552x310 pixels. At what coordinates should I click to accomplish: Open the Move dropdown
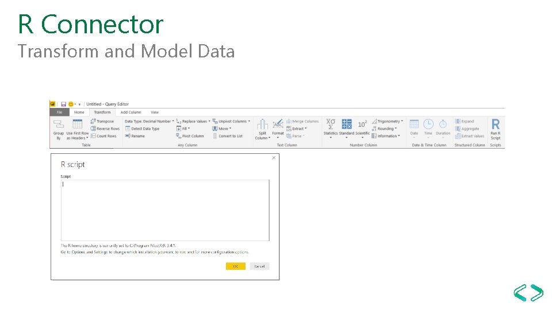[222, 129]
